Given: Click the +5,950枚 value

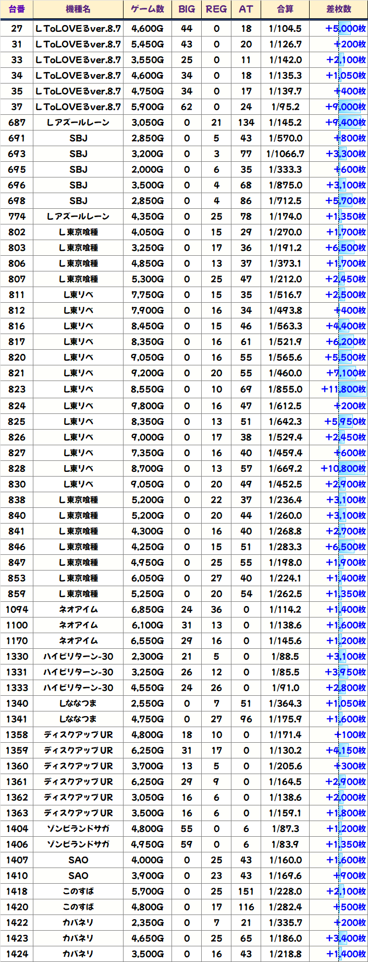Looking at the screenshot, I should (x=346, y=421).
